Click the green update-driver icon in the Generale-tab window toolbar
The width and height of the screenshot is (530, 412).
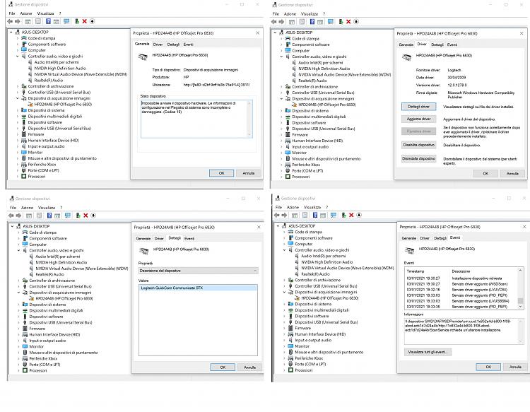coord(77,21)
